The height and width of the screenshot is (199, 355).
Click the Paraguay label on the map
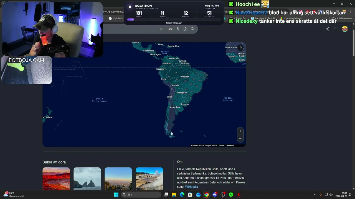(182, 93)
